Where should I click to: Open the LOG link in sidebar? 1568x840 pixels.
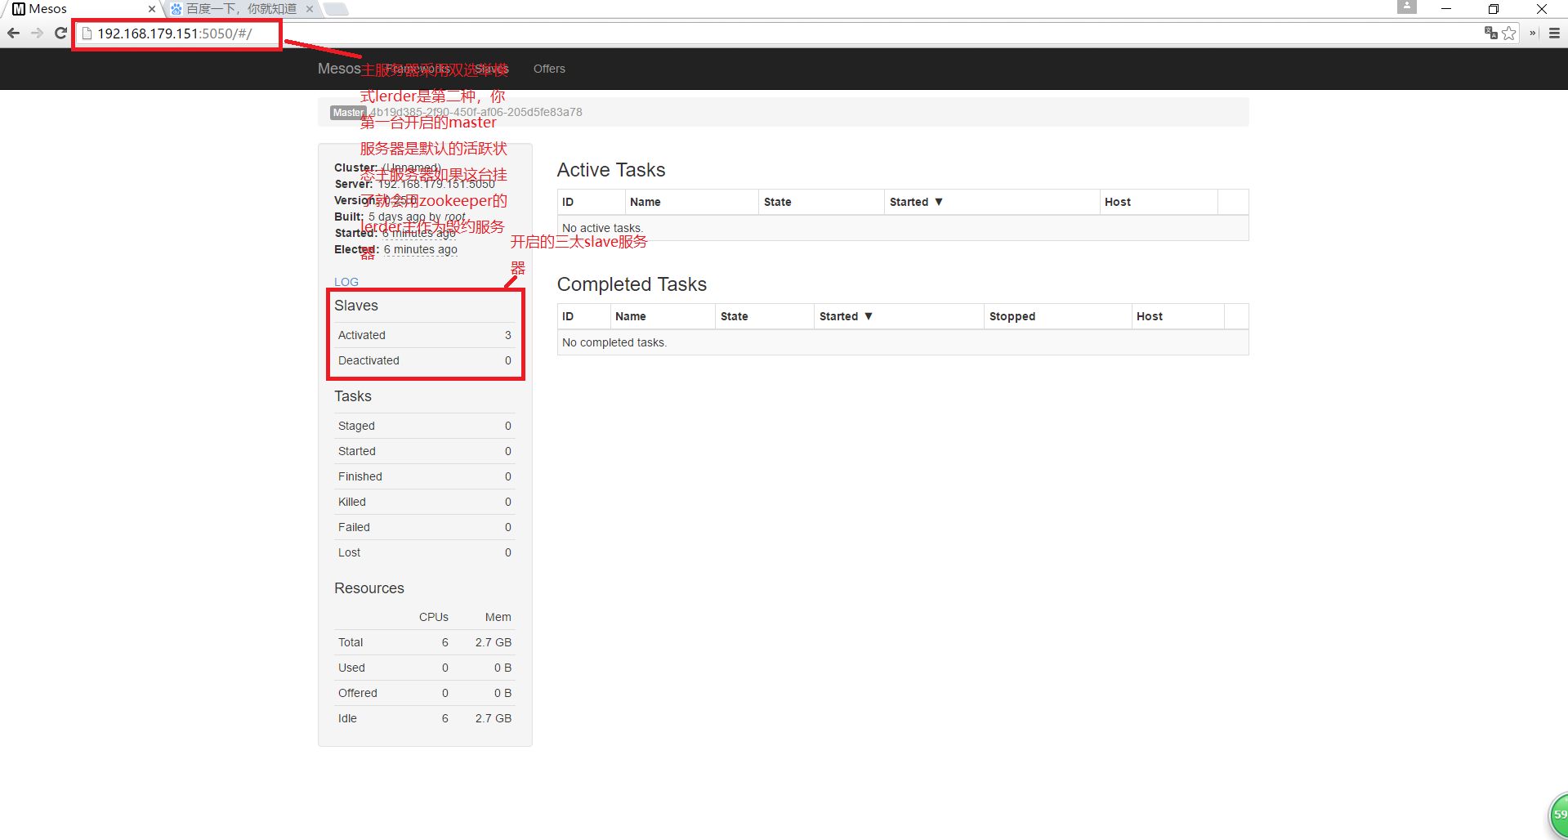[x=346, y=282]
